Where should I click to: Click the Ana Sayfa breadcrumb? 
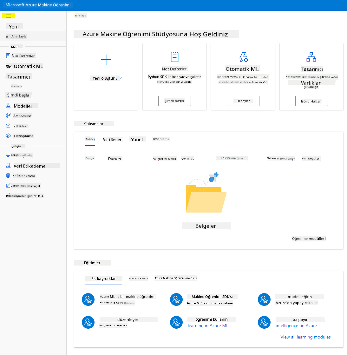point(81,16)
